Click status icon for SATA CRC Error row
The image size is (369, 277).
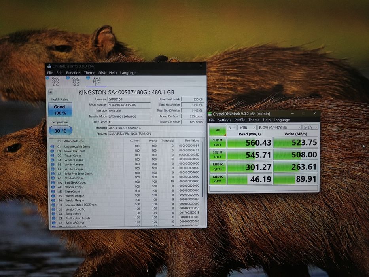point(54,222)
